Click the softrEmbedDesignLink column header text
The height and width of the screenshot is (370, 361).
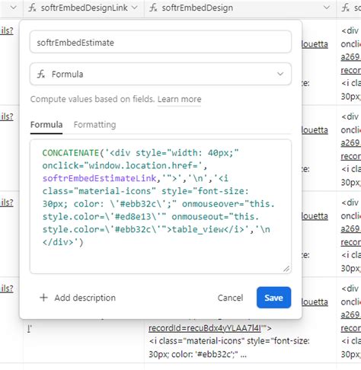coord(84,8)
